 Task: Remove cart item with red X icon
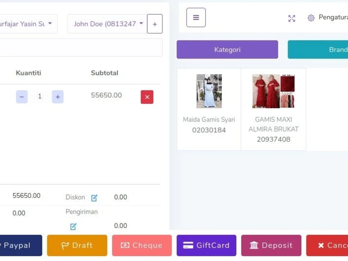click(147, 97)
